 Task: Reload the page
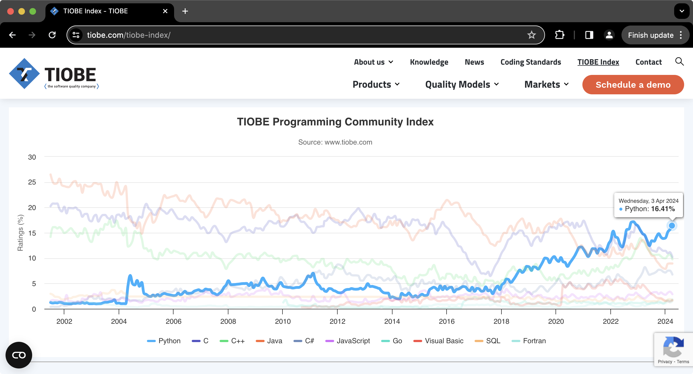[x=52, y=35]
